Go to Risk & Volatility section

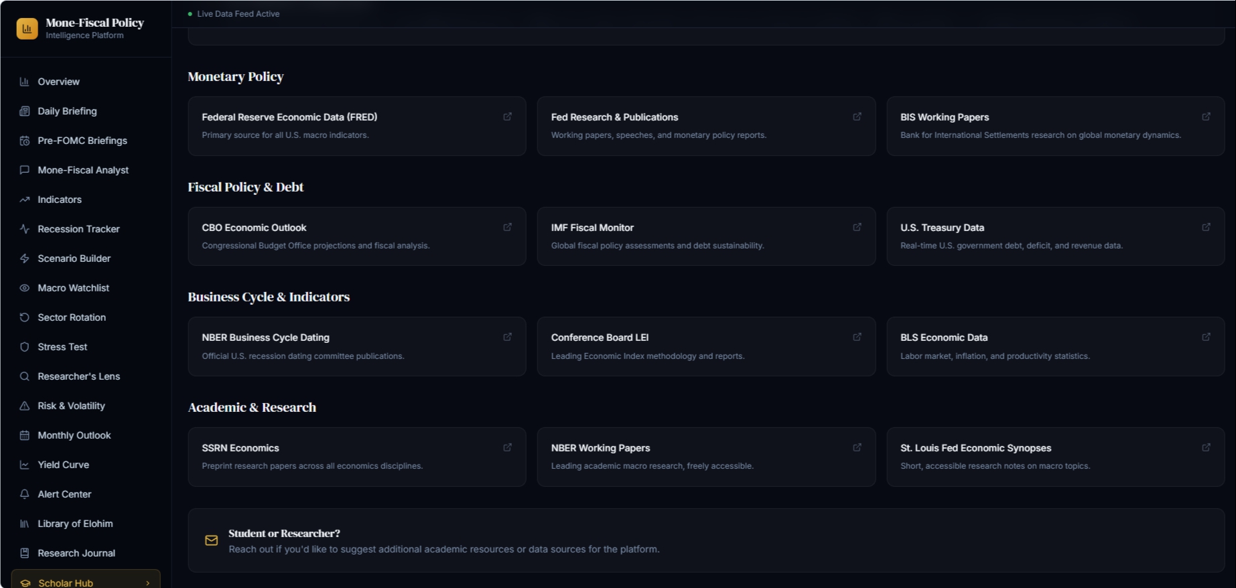pos(86,406)
